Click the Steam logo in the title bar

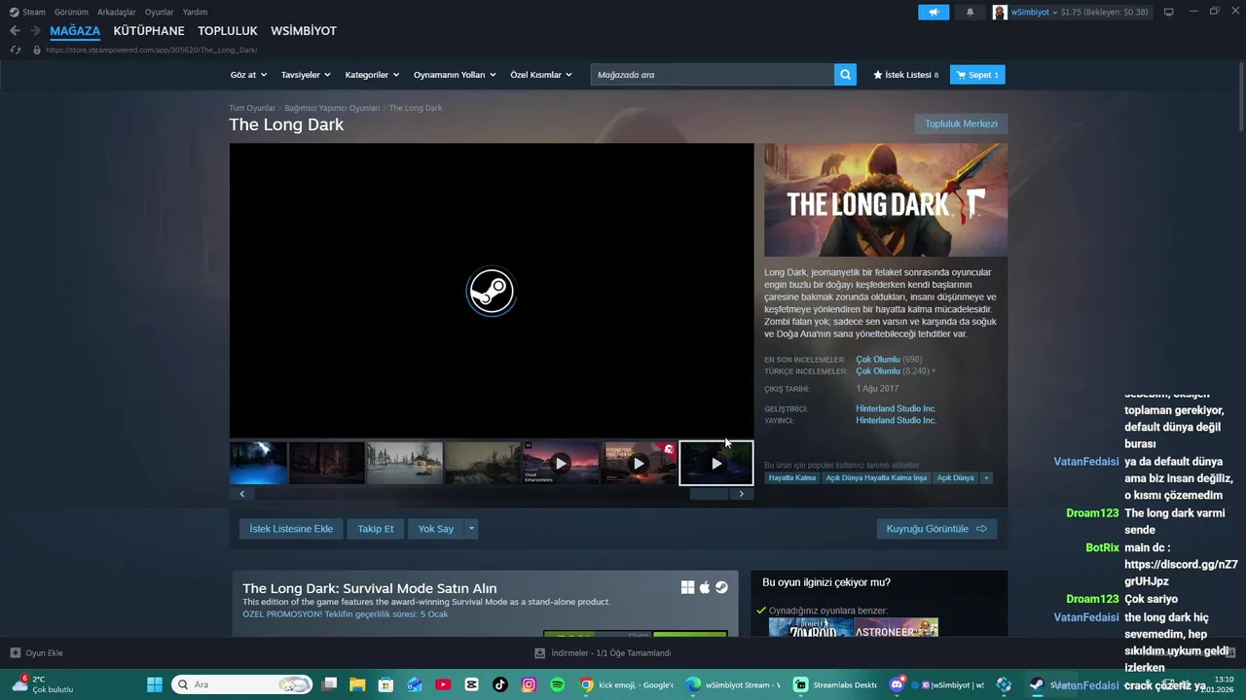click(14, 12)
